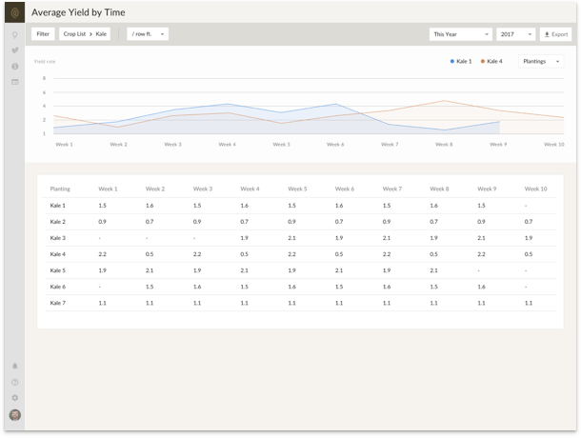The height and width of the screenshot is (438, 581).
Task: Open the leaf crops icon in the sidebar
Action: (x=15, y=50)
